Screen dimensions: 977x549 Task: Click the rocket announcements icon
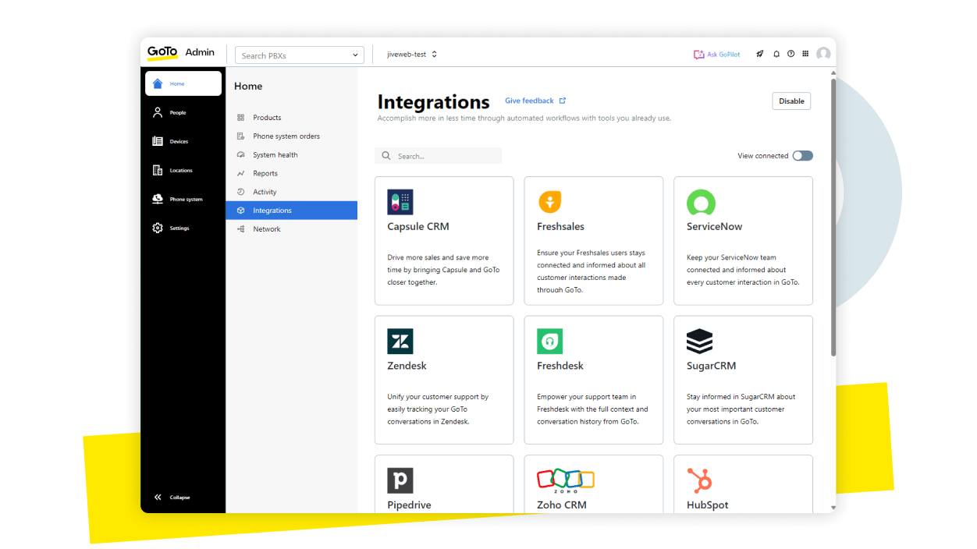(759, 53)
